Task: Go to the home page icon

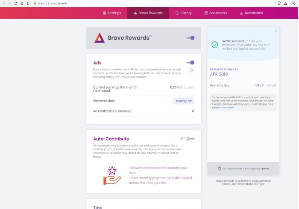Action: click(22, 3)
